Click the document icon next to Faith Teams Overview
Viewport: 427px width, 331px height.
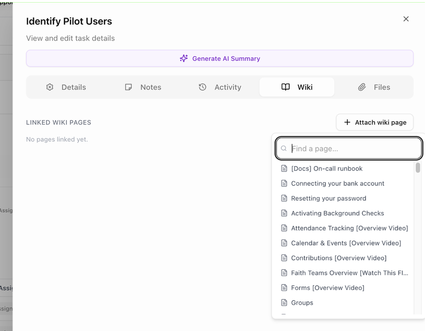point(284,273)
